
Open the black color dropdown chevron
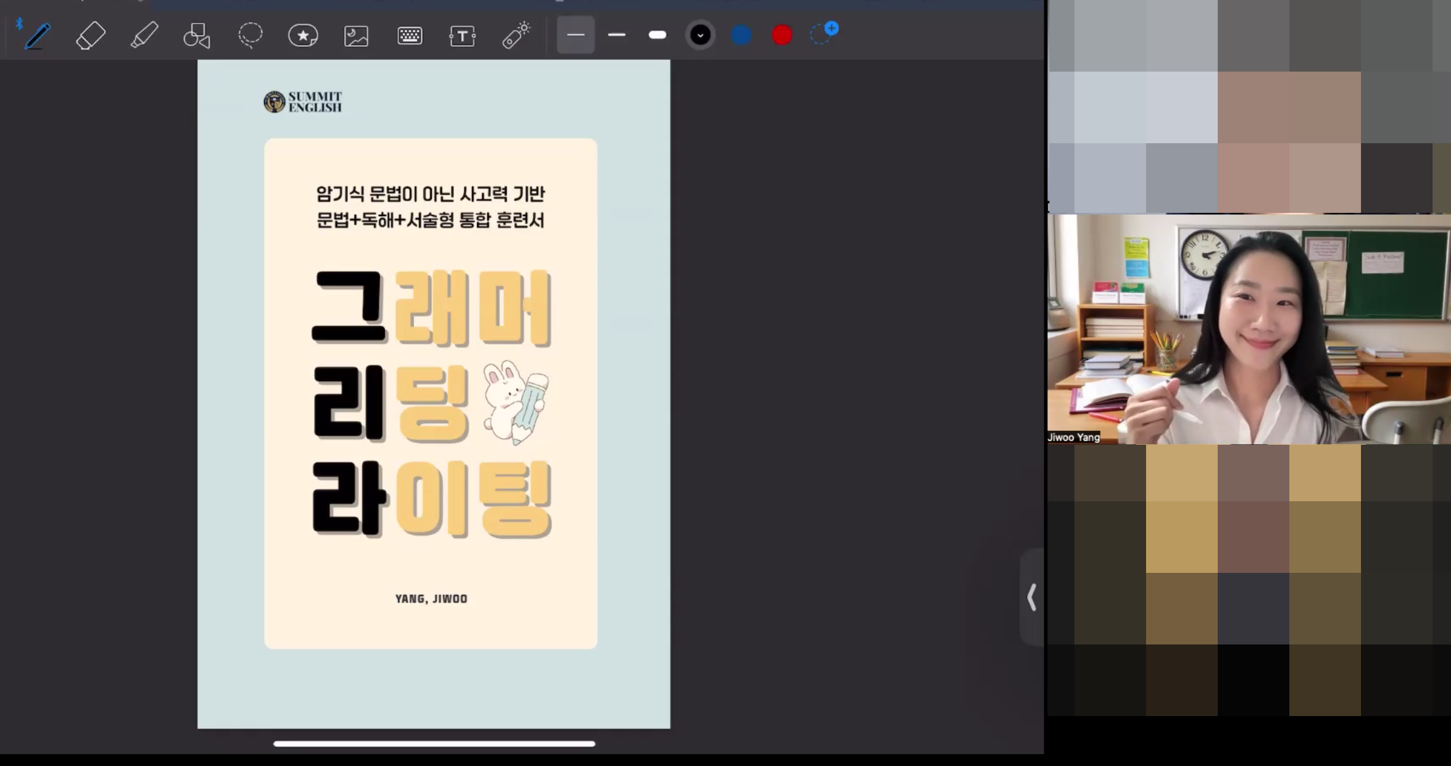tap(700, 35)
